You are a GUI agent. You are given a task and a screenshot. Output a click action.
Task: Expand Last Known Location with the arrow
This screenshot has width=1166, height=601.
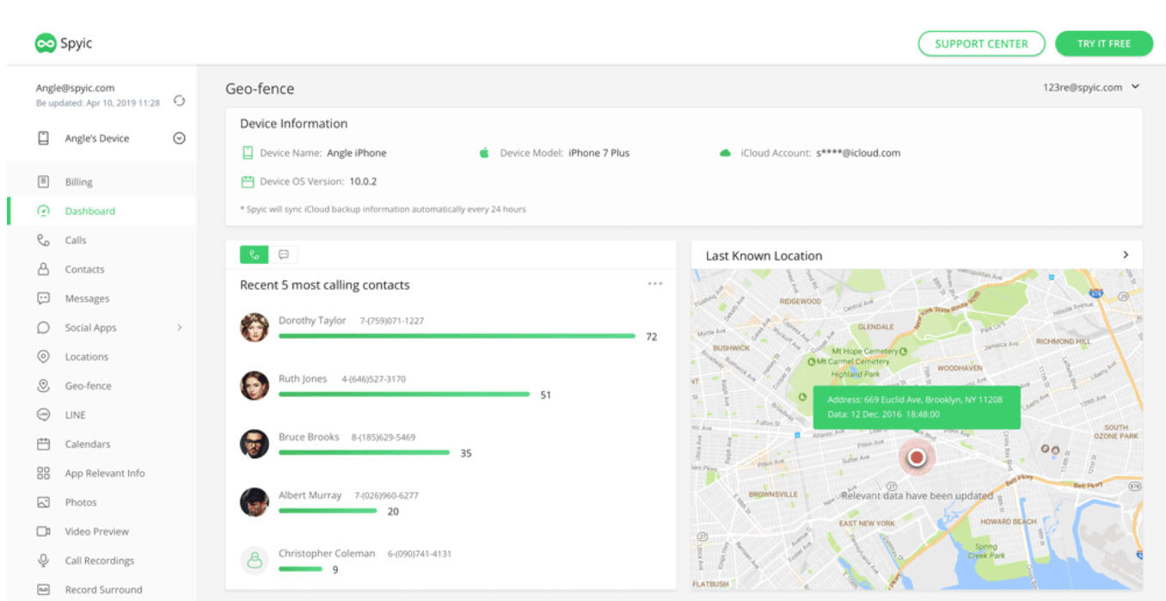coord(1126,255)
